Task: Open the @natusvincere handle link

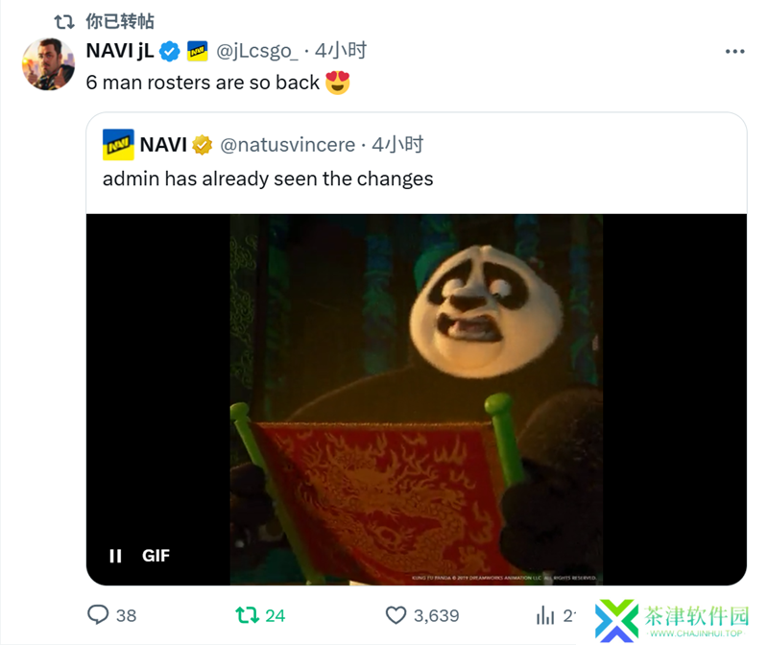Action: (287, 145)
